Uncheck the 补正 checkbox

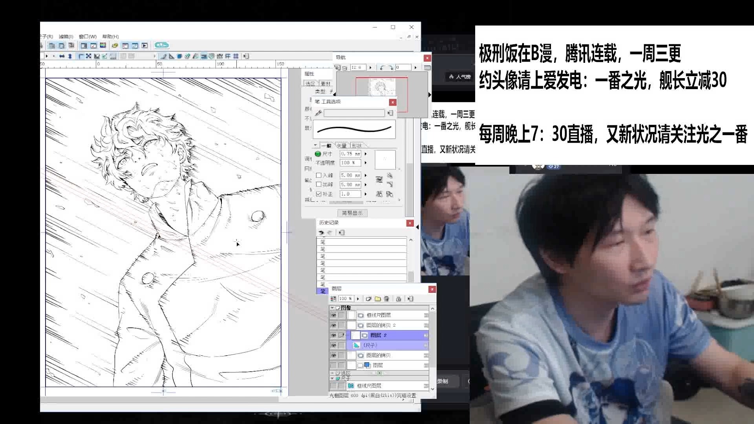click(x=318, y=194)
